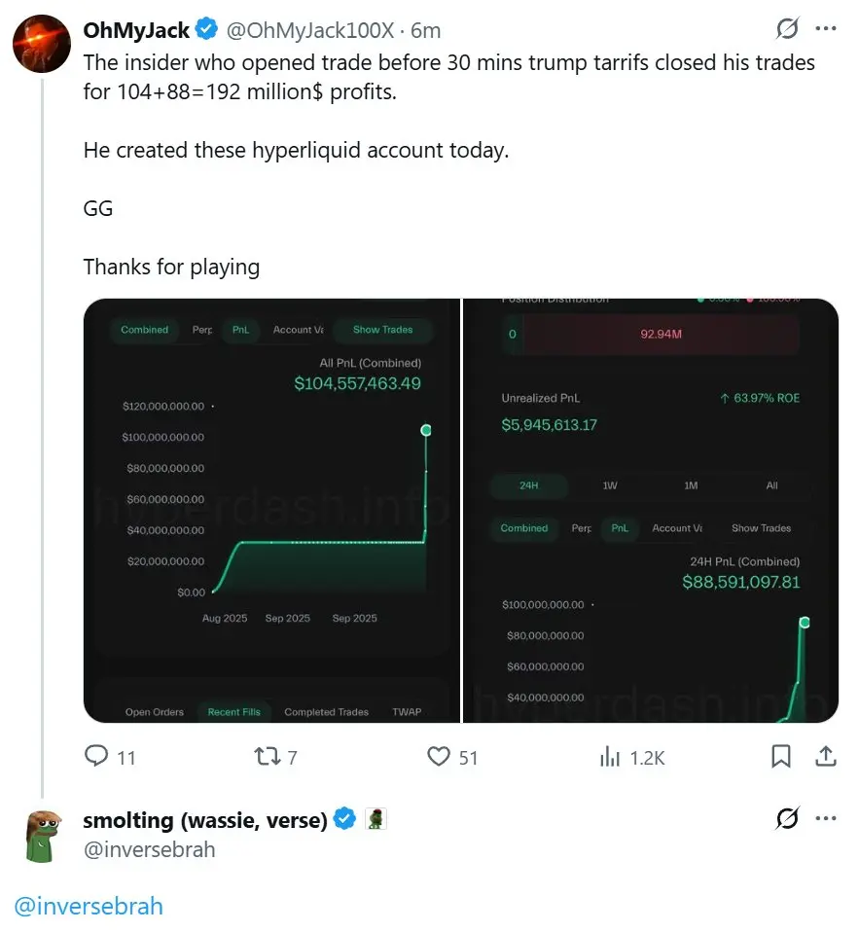Click the repost icon on OhMyJack's tweet
Image resolution: width=859 pixels, height=932 pixels.
(x=268, y=756)
